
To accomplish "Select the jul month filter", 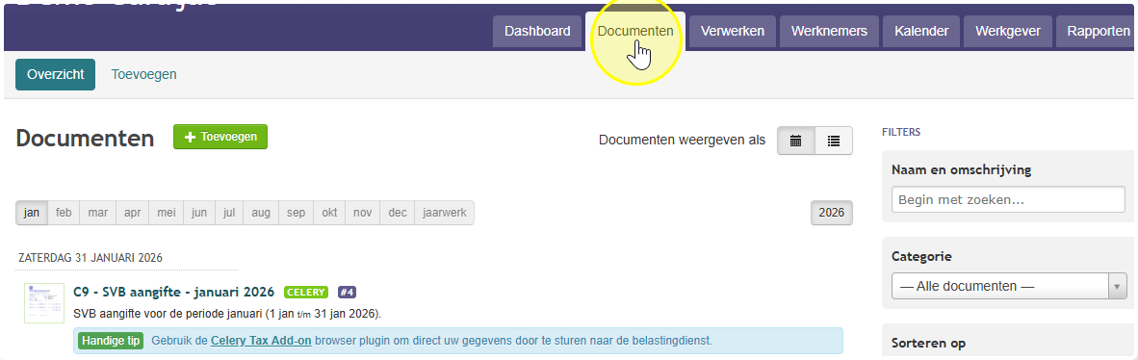I will tap(229, 213).
